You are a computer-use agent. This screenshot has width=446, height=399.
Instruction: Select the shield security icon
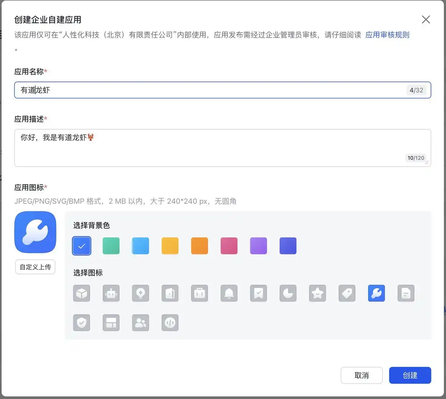coord(82,323)
